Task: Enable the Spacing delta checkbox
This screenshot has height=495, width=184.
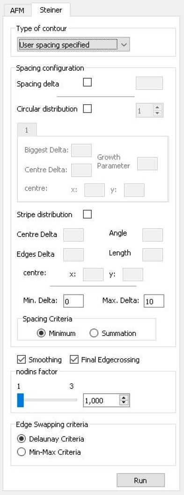Action: point(87,83)
